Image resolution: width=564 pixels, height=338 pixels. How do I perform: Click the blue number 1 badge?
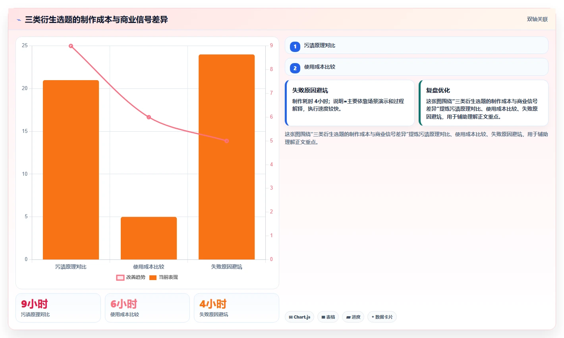295,46
